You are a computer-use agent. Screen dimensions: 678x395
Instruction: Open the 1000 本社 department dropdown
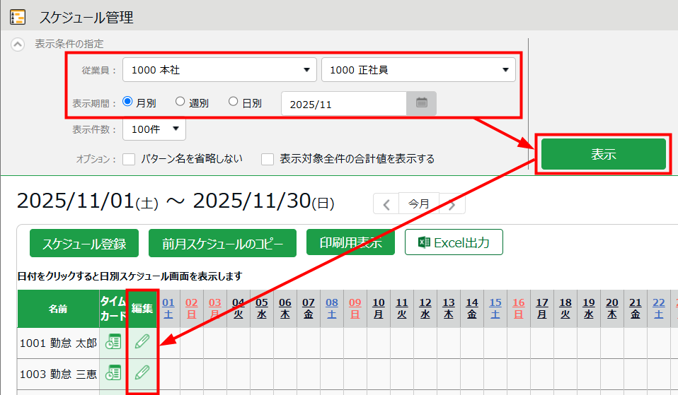[219, 70]
